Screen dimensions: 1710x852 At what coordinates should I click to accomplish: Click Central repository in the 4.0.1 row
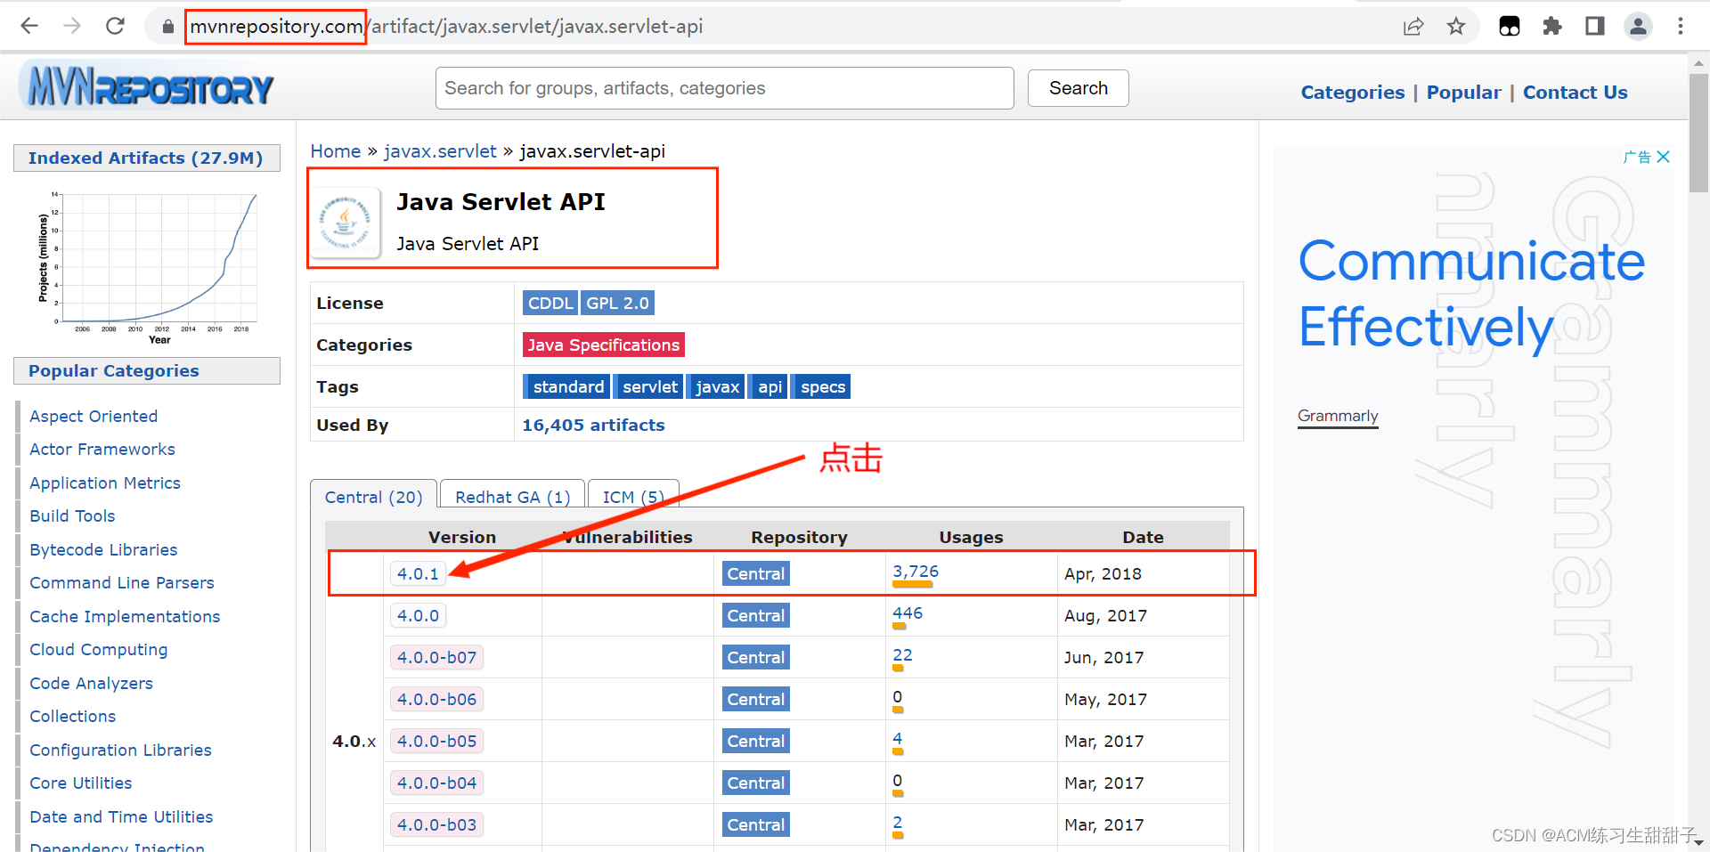point(755,573)
